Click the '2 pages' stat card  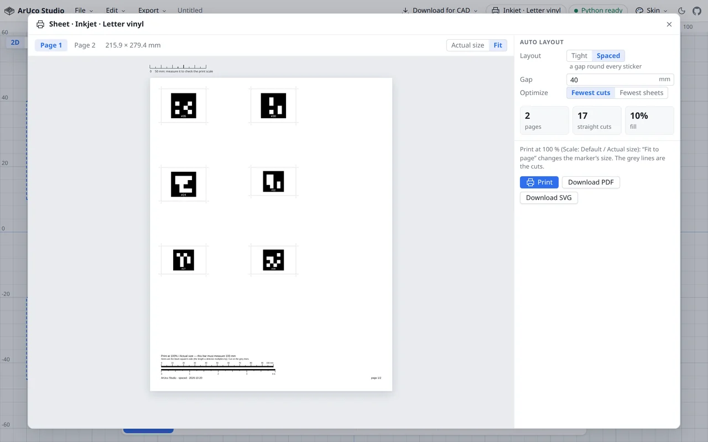pos(544,120)
